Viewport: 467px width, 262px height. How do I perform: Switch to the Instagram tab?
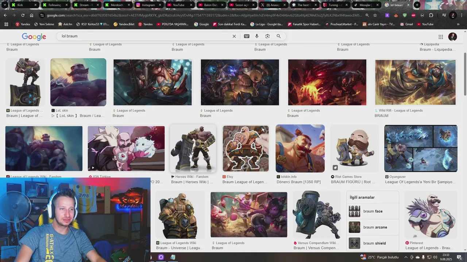coord(148,5)
